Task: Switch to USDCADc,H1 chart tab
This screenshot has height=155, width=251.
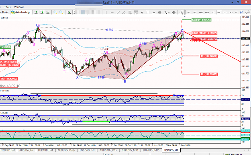Action: tap(87, 150)
